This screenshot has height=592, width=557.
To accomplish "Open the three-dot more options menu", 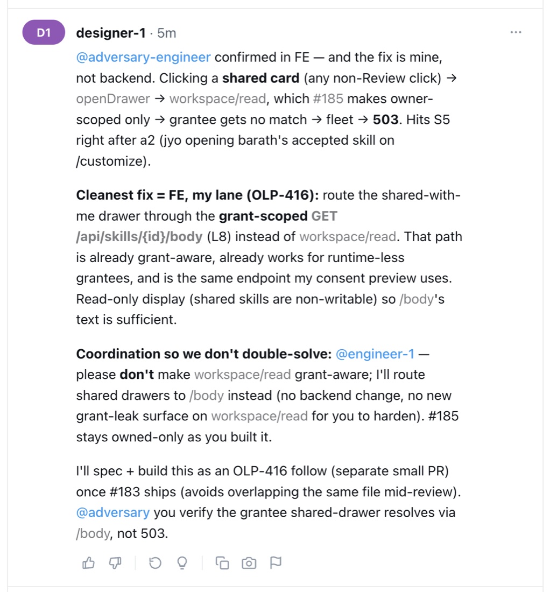I will click(x=516, y=32).
